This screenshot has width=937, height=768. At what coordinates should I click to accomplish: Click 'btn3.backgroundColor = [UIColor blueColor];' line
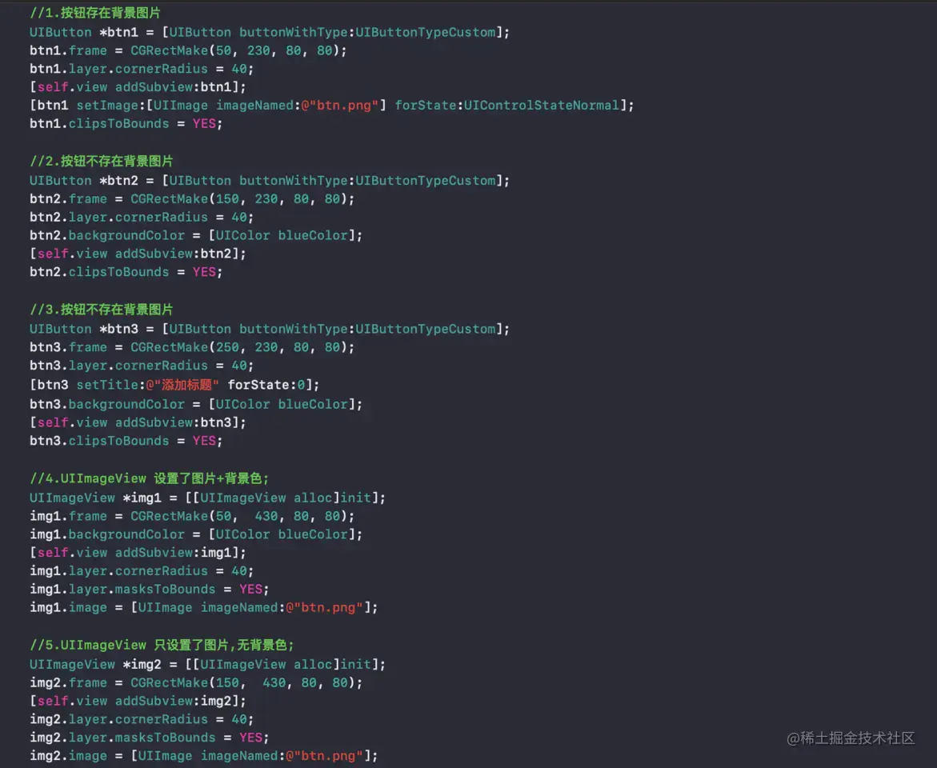196,404
